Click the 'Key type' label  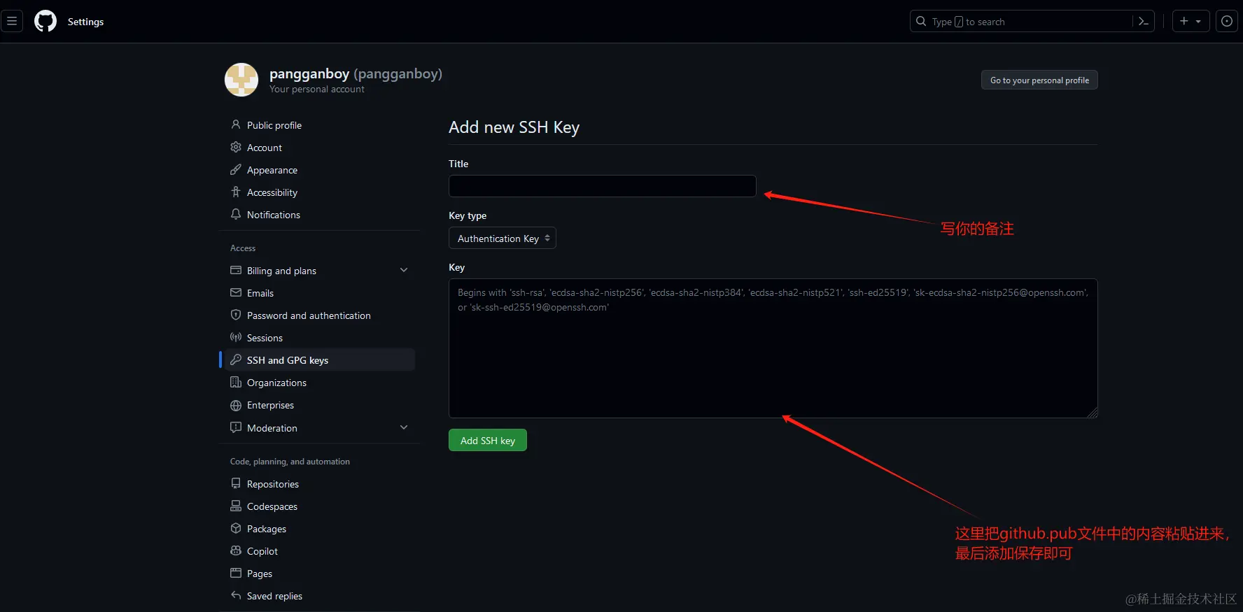coord(468,215)
